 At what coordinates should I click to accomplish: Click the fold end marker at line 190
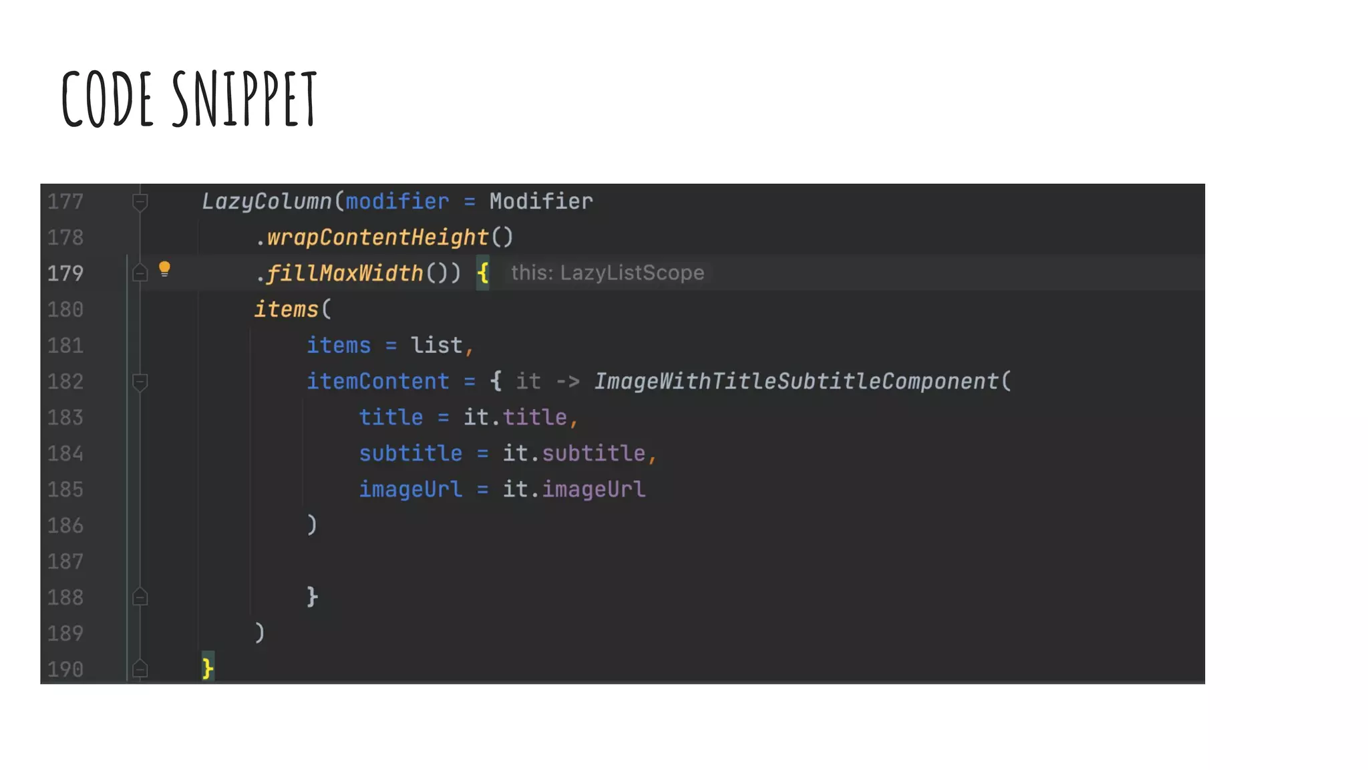point(140,668)
